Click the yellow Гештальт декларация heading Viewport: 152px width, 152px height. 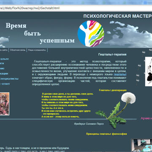tap(113, 90)
